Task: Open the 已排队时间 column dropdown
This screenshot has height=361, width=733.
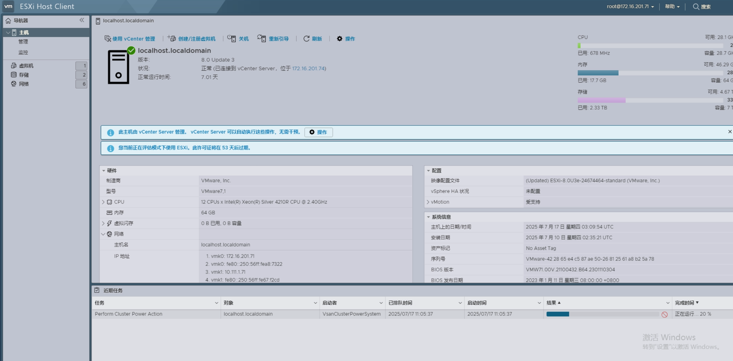Action: coord(460,303)
